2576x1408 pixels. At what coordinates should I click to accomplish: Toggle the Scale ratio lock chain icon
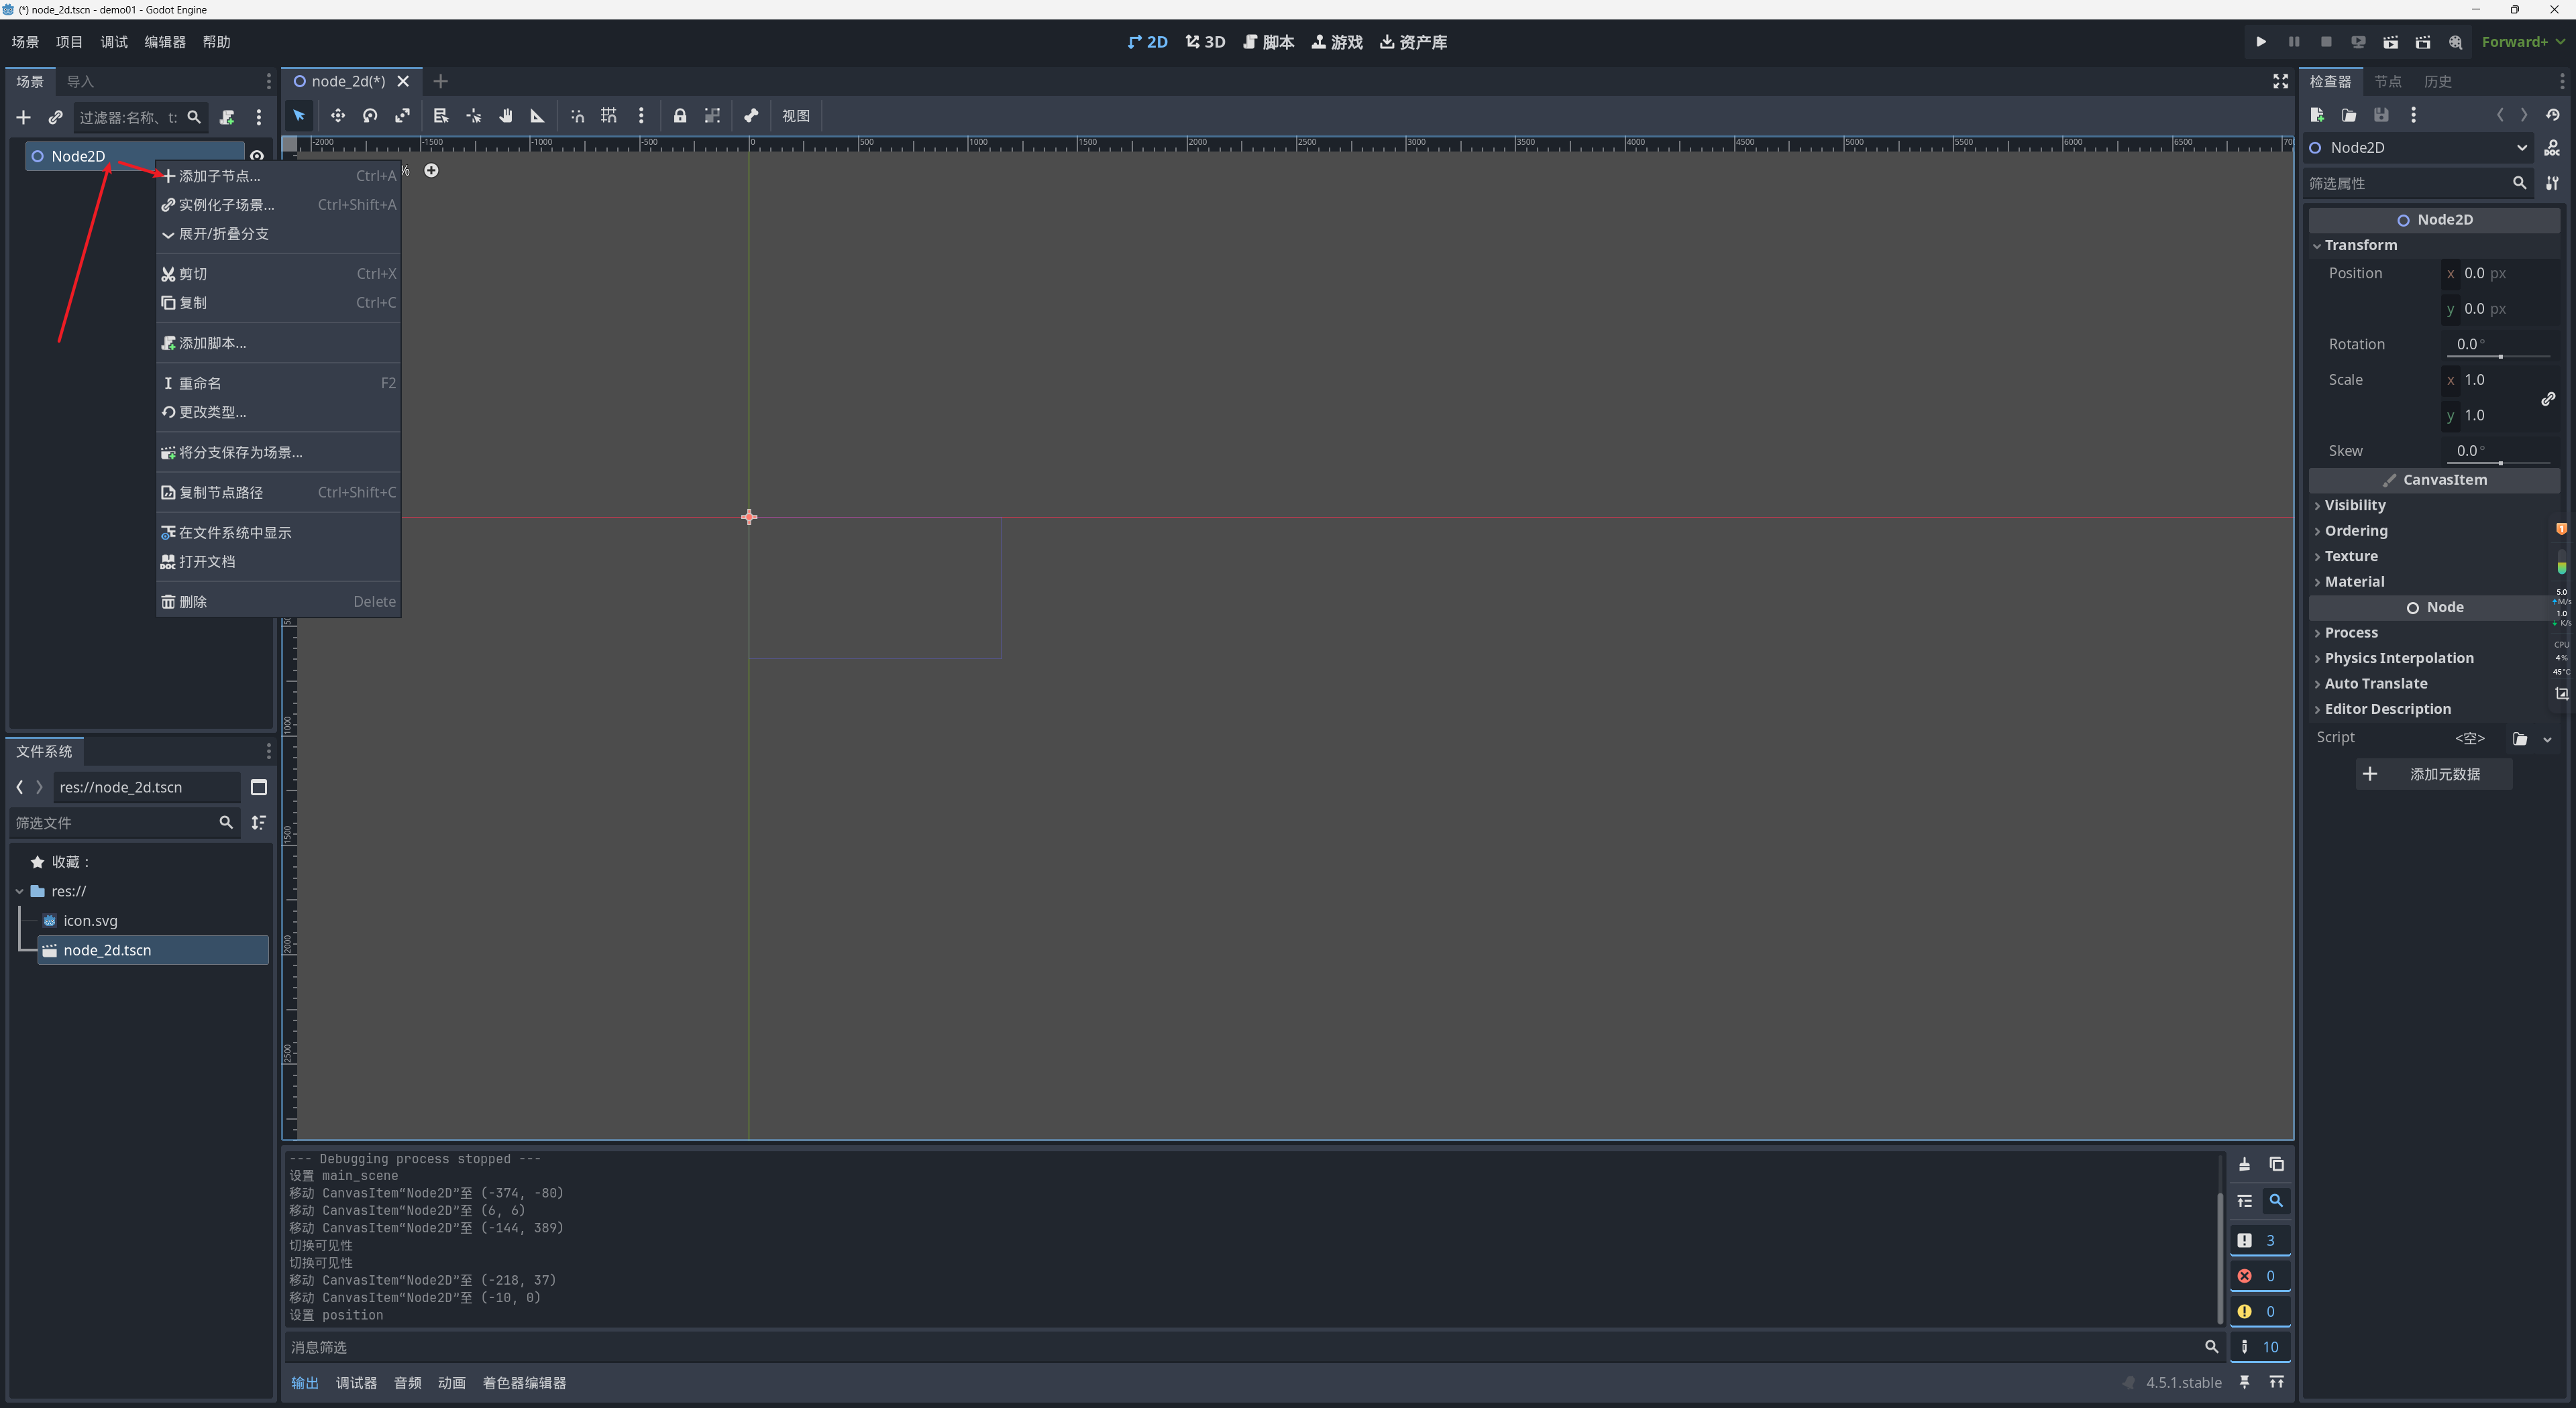[x=2548, y=399]
